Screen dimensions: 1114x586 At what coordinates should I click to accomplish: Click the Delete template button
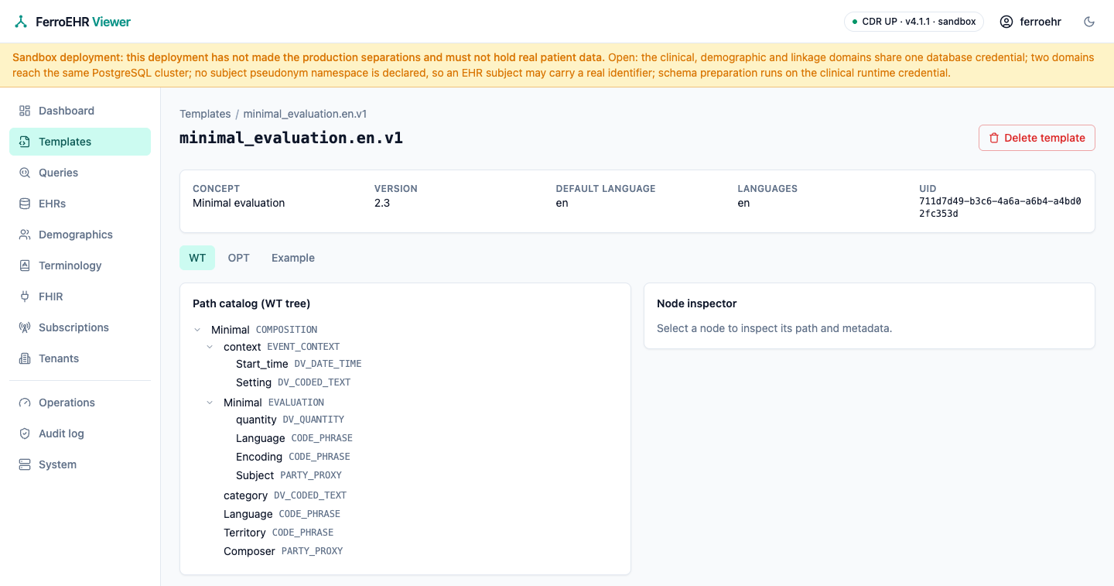1037,138
